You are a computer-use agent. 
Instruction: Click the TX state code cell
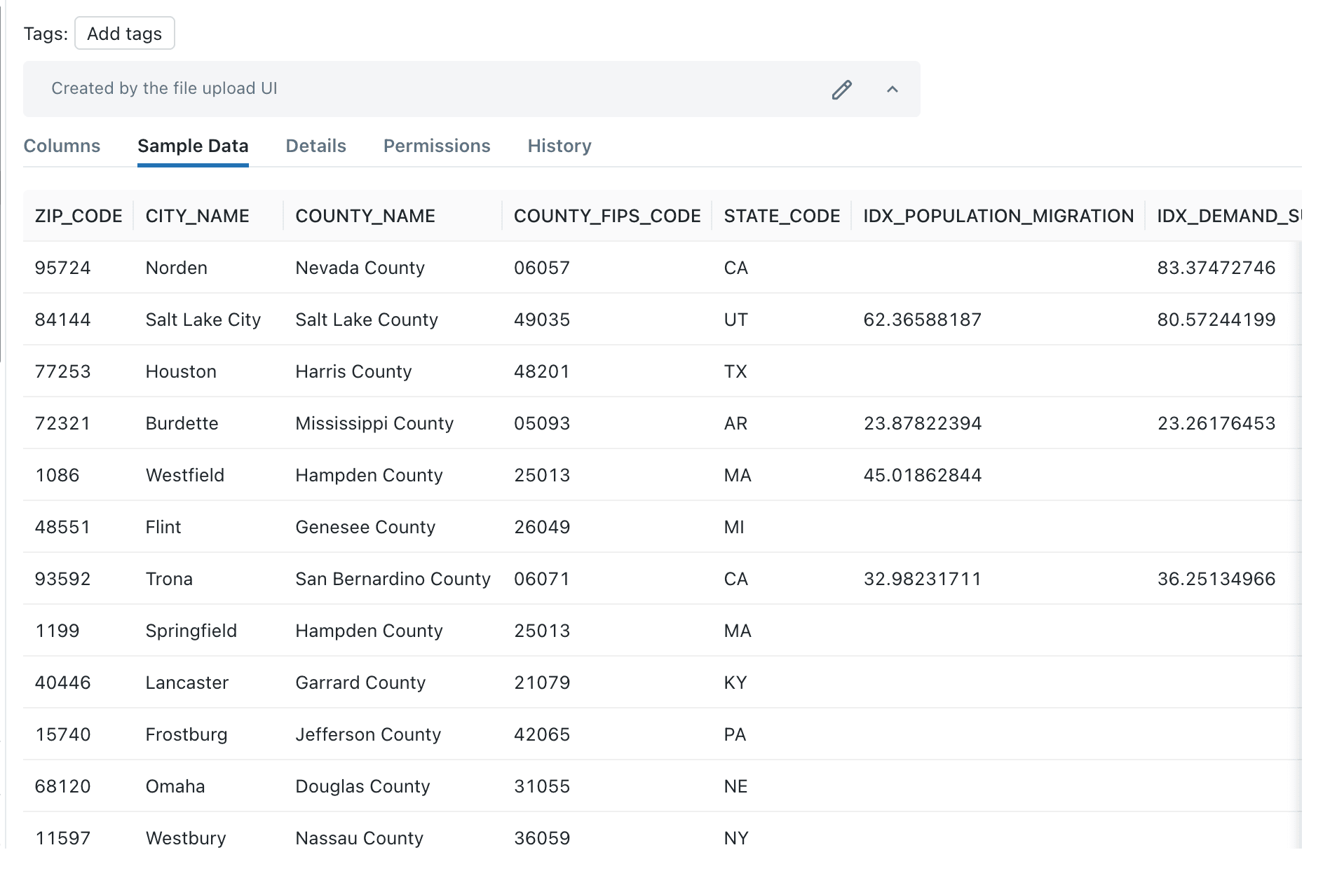tap(735, 371)
